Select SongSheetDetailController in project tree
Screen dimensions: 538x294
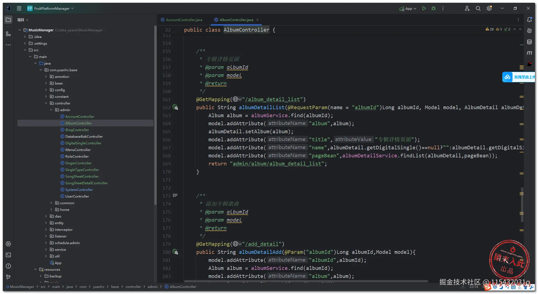click(x=86, y=183)
